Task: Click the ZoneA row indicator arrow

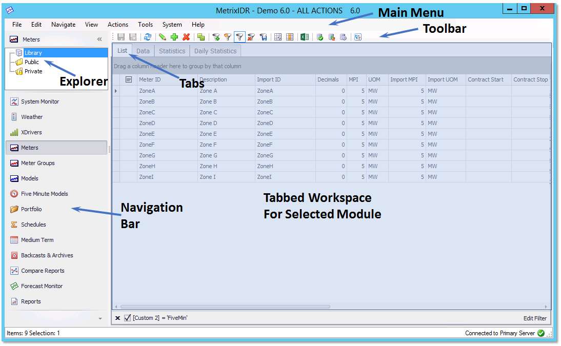Action: tap(116, 91)
